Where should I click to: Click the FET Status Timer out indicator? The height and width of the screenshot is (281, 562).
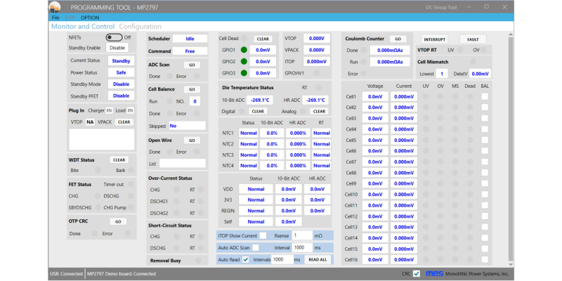[131, 184]
